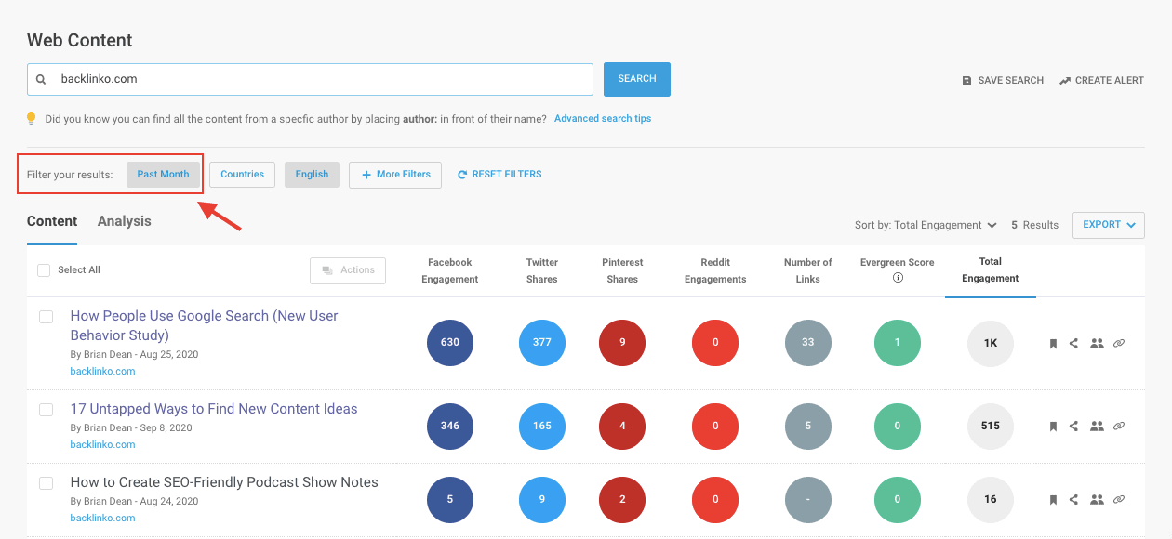Expand the Export dropdown
1172x539 pixels.
pos(1108,225)
